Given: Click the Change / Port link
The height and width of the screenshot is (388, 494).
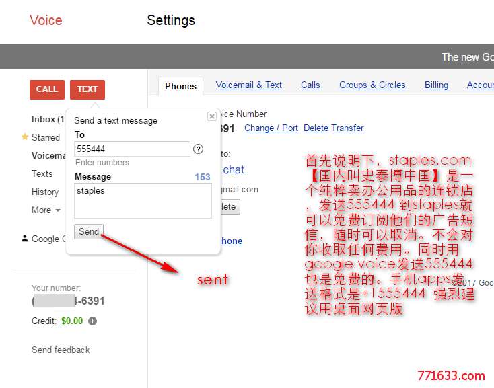Looking at the screenshot, I should [271, 128].
